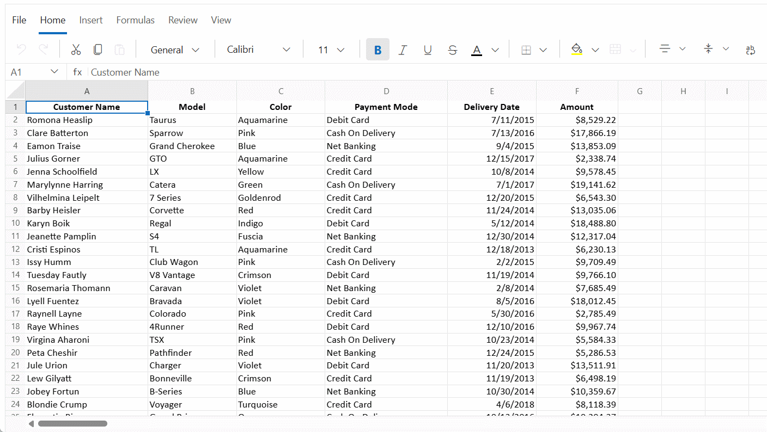Click the select all corner triangle
Viewport: 767px width, 432px height.
tap(16, 91)
